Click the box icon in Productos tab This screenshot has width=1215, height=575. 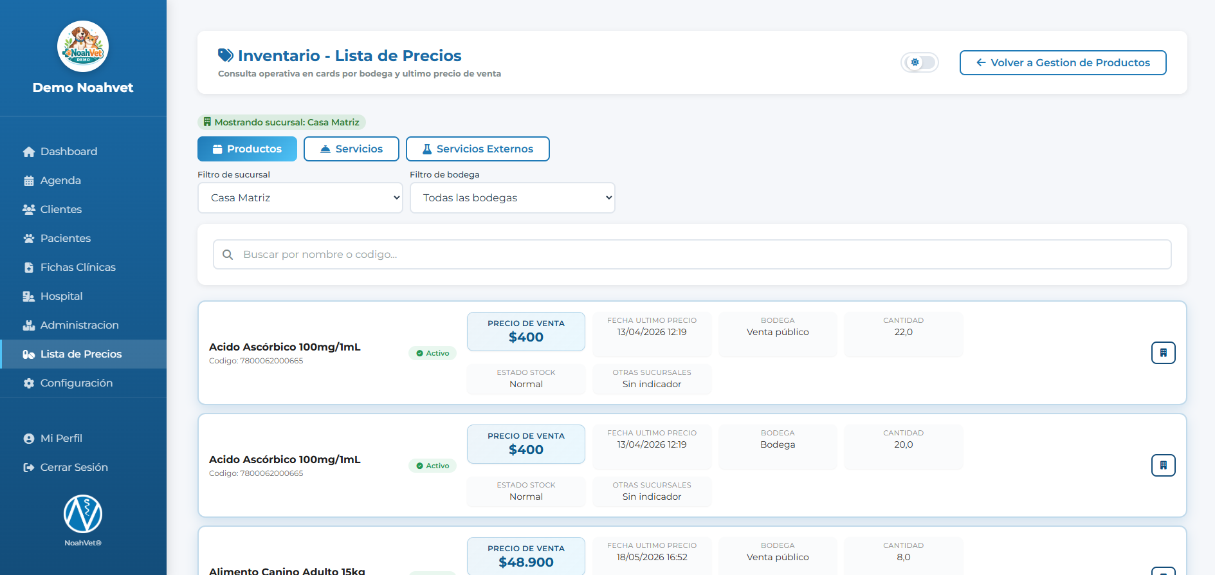(x=217, y=149)
